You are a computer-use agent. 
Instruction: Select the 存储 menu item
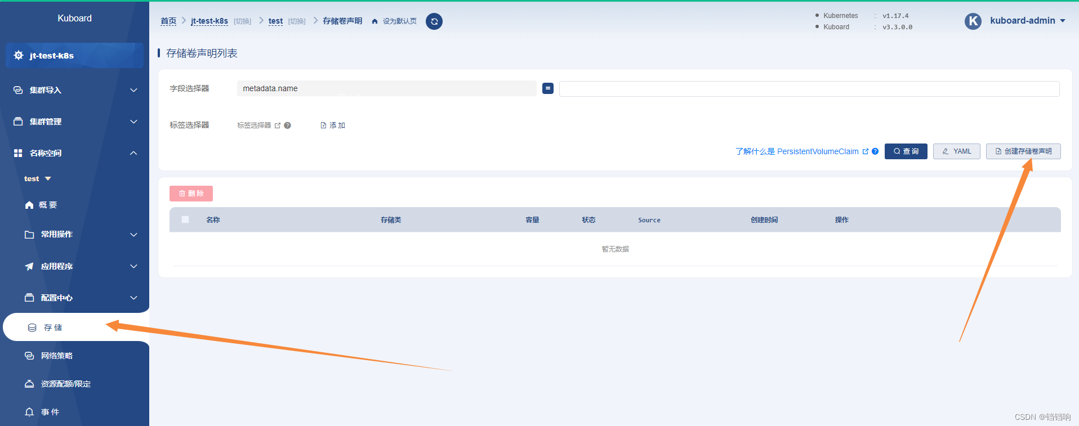tap(76, 328)
